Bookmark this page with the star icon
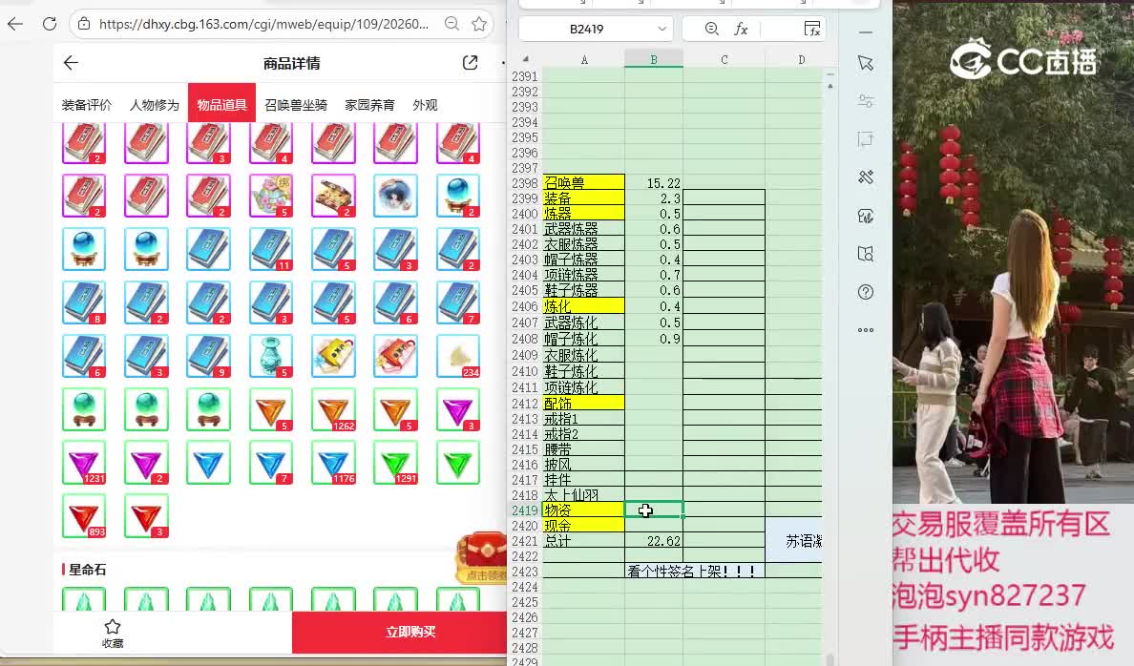Image resolution: width=1134 pixels, height=666 pixels. (479, 24)
